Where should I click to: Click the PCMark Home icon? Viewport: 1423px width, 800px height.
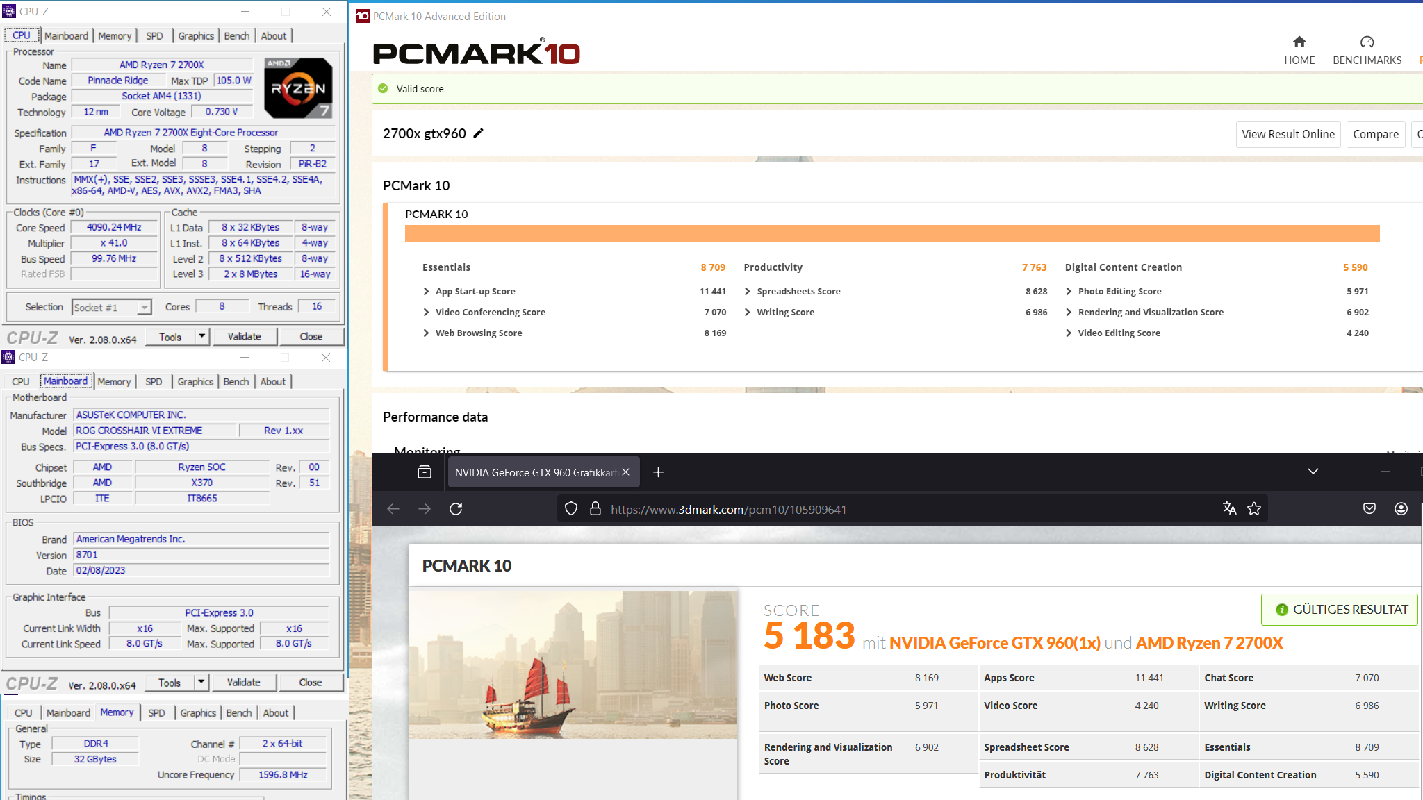pyautogui.click(x=1299, y=42)
